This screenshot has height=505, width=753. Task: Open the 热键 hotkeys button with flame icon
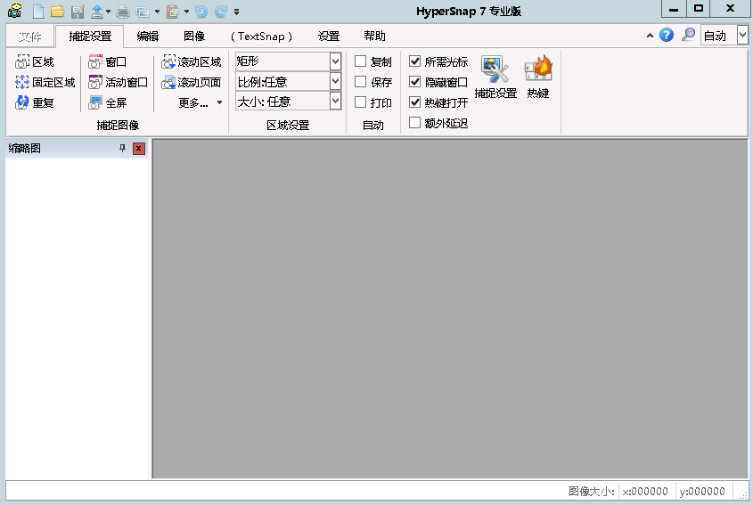click(x=538, y=77)
